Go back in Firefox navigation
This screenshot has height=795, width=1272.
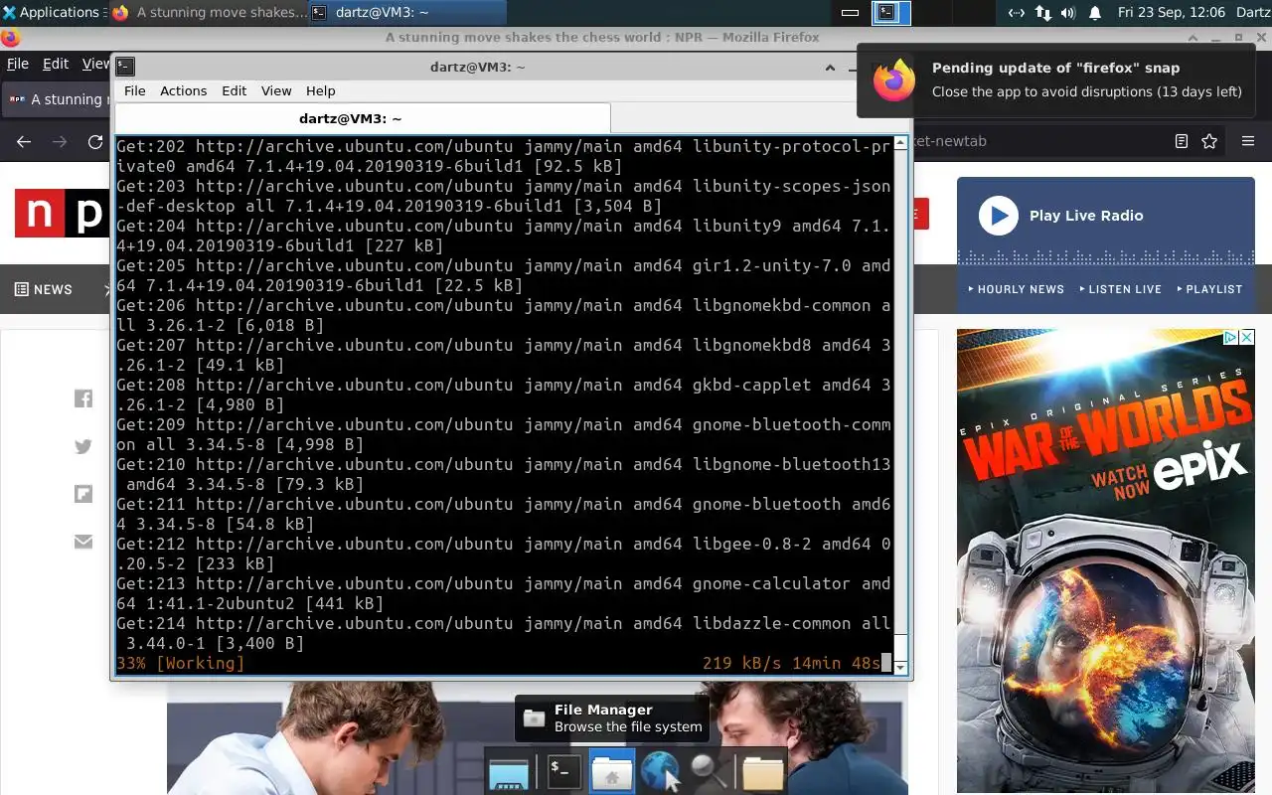[24, 141]
